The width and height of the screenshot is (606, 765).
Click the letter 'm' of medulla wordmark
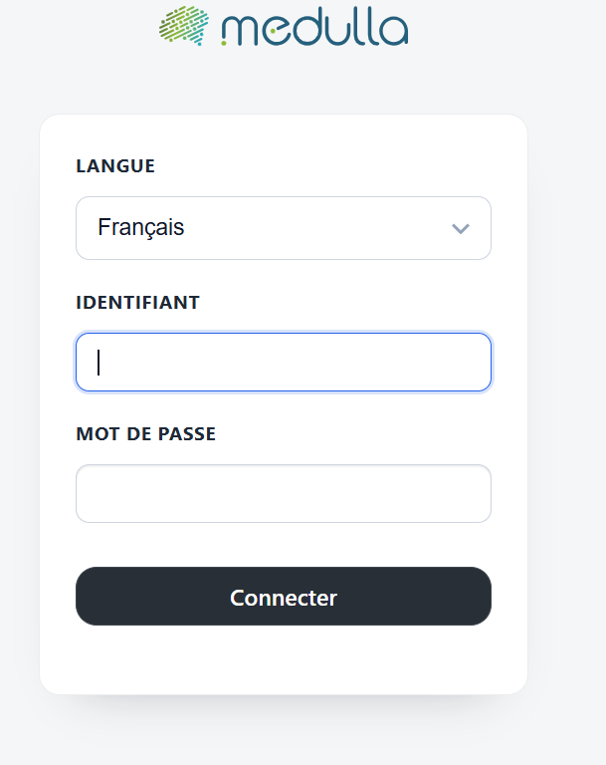[x=238, y=32]
